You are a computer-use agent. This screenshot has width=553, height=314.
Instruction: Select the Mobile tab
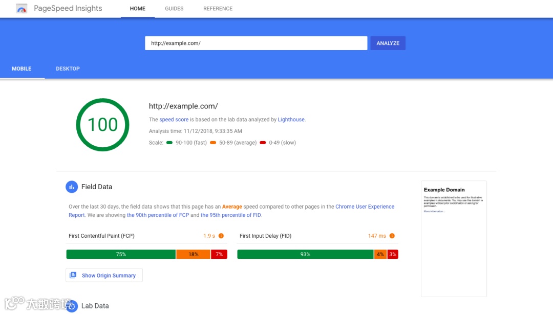[x=22, y=69]
